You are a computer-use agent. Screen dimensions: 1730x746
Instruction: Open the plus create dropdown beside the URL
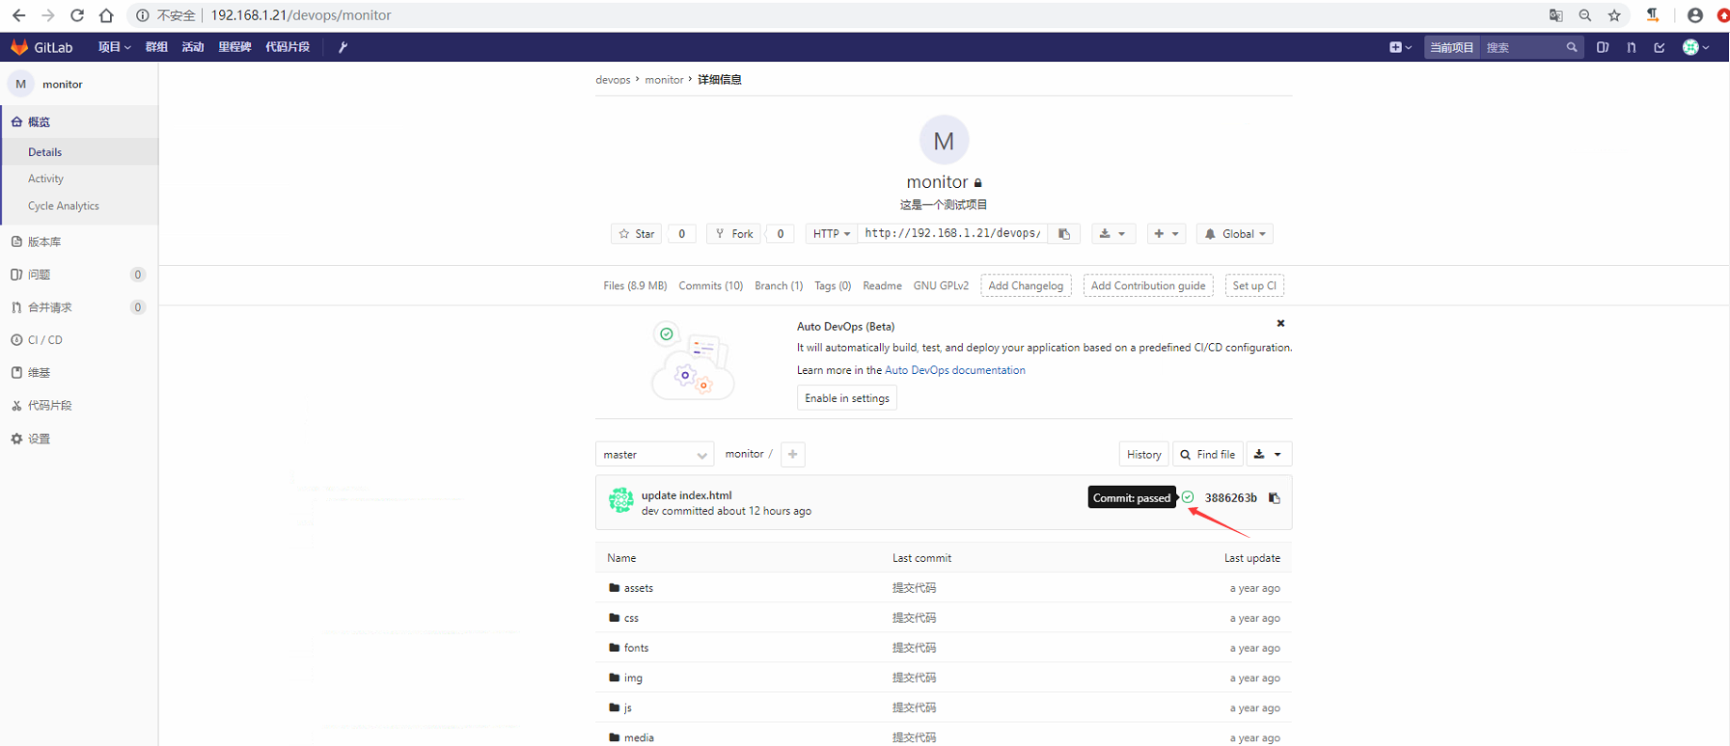coord(1167,234)
